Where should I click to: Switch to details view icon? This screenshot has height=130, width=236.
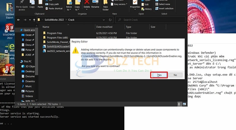pos(179,104)
